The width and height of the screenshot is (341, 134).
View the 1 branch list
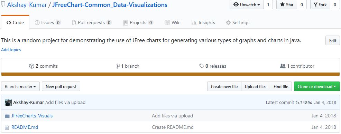128,66
